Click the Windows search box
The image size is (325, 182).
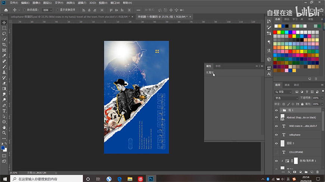pyautogui.click(x=46, y=179)
